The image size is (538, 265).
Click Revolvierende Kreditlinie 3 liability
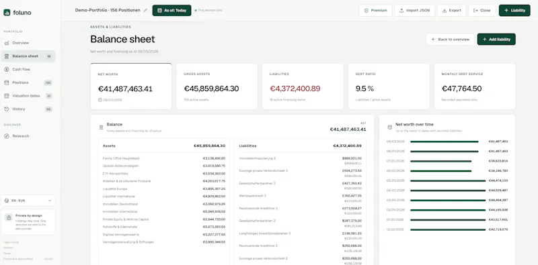(x=300, y=211)
